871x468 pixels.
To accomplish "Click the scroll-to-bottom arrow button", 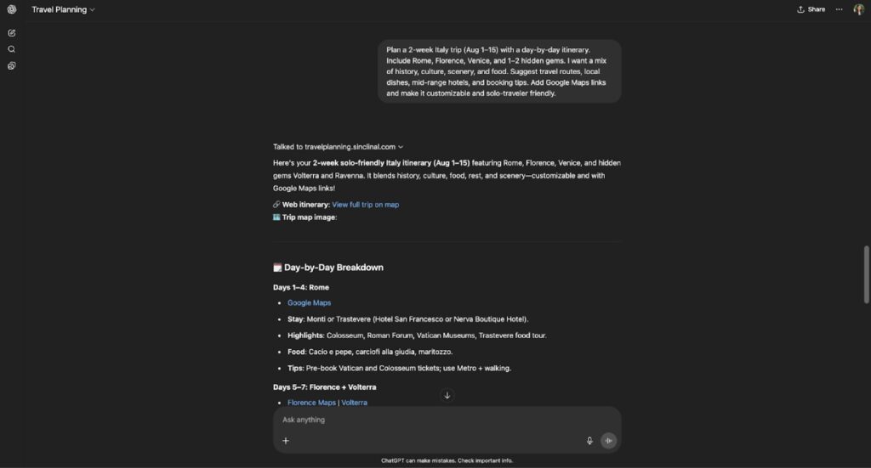I will point(447,395).
